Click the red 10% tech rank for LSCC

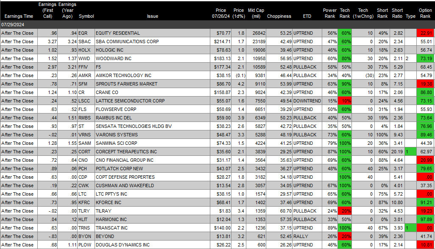pyautogui.click(x=345, y=101)
